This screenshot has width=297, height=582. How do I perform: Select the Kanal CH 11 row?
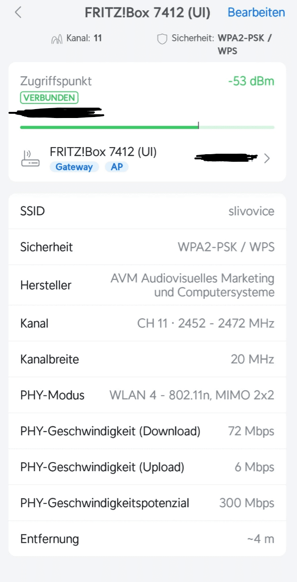click(x=147, y=323)
